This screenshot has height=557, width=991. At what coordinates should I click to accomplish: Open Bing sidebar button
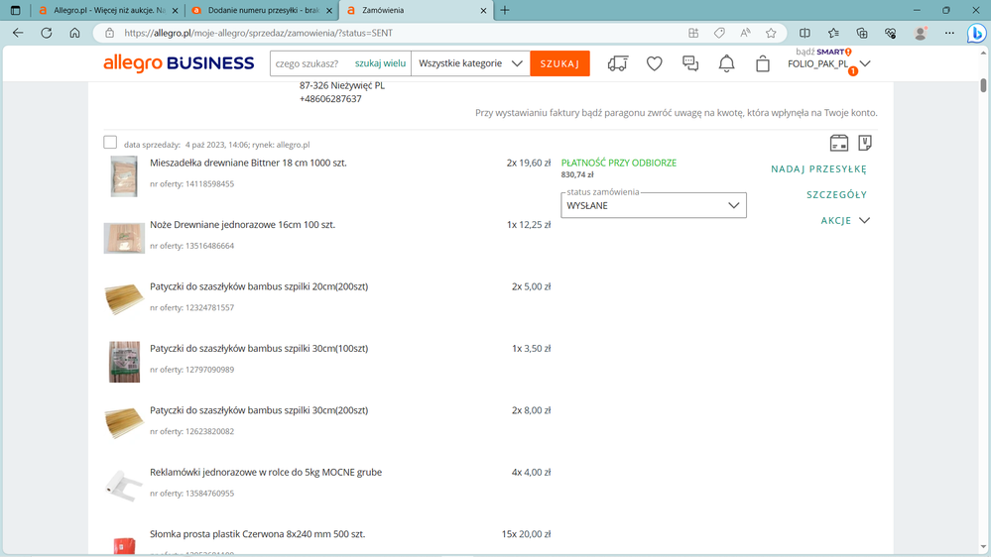click(976, 33)
